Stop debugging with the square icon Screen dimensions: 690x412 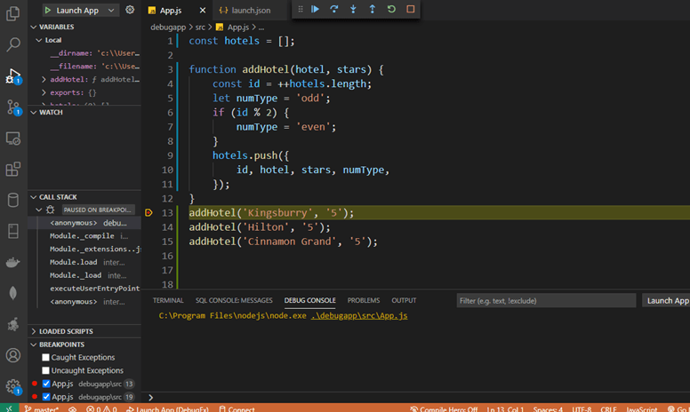click(x=410, y=9)
